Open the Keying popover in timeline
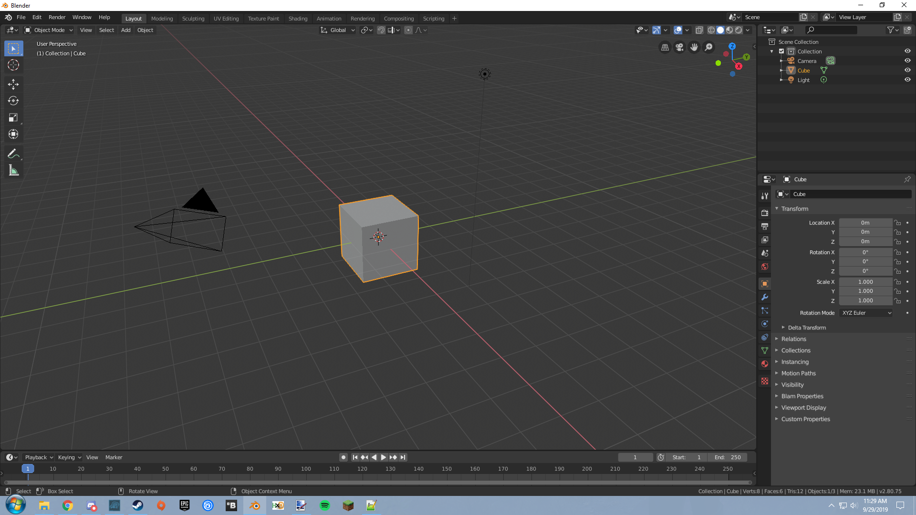 pos(69,457)
